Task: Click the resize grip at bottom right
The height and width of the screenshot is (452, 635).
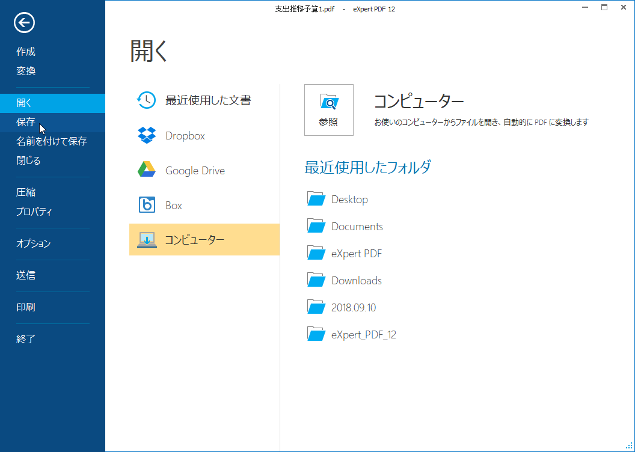Action: pyautogui.click(x=630, y=447)
